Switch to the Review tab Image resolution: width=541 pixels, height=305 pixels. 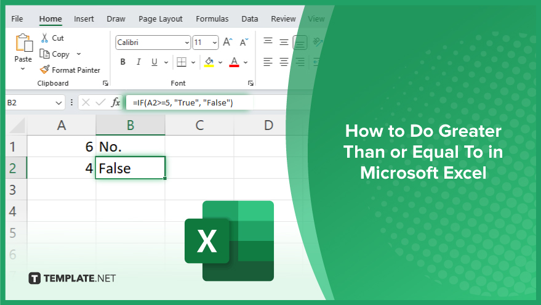click(283, 18)
